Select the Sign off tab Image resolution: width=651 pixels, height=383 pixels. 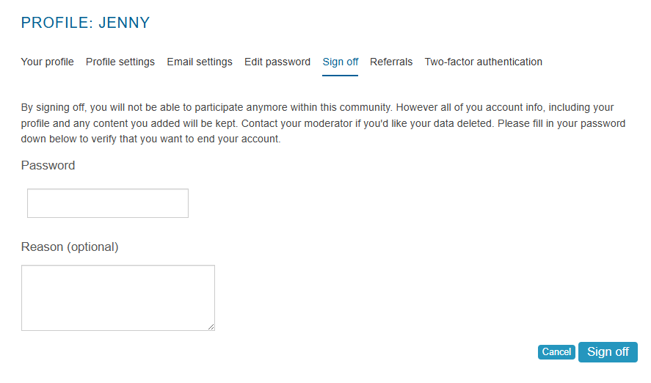pyautogui.click(x=341, y=62)
